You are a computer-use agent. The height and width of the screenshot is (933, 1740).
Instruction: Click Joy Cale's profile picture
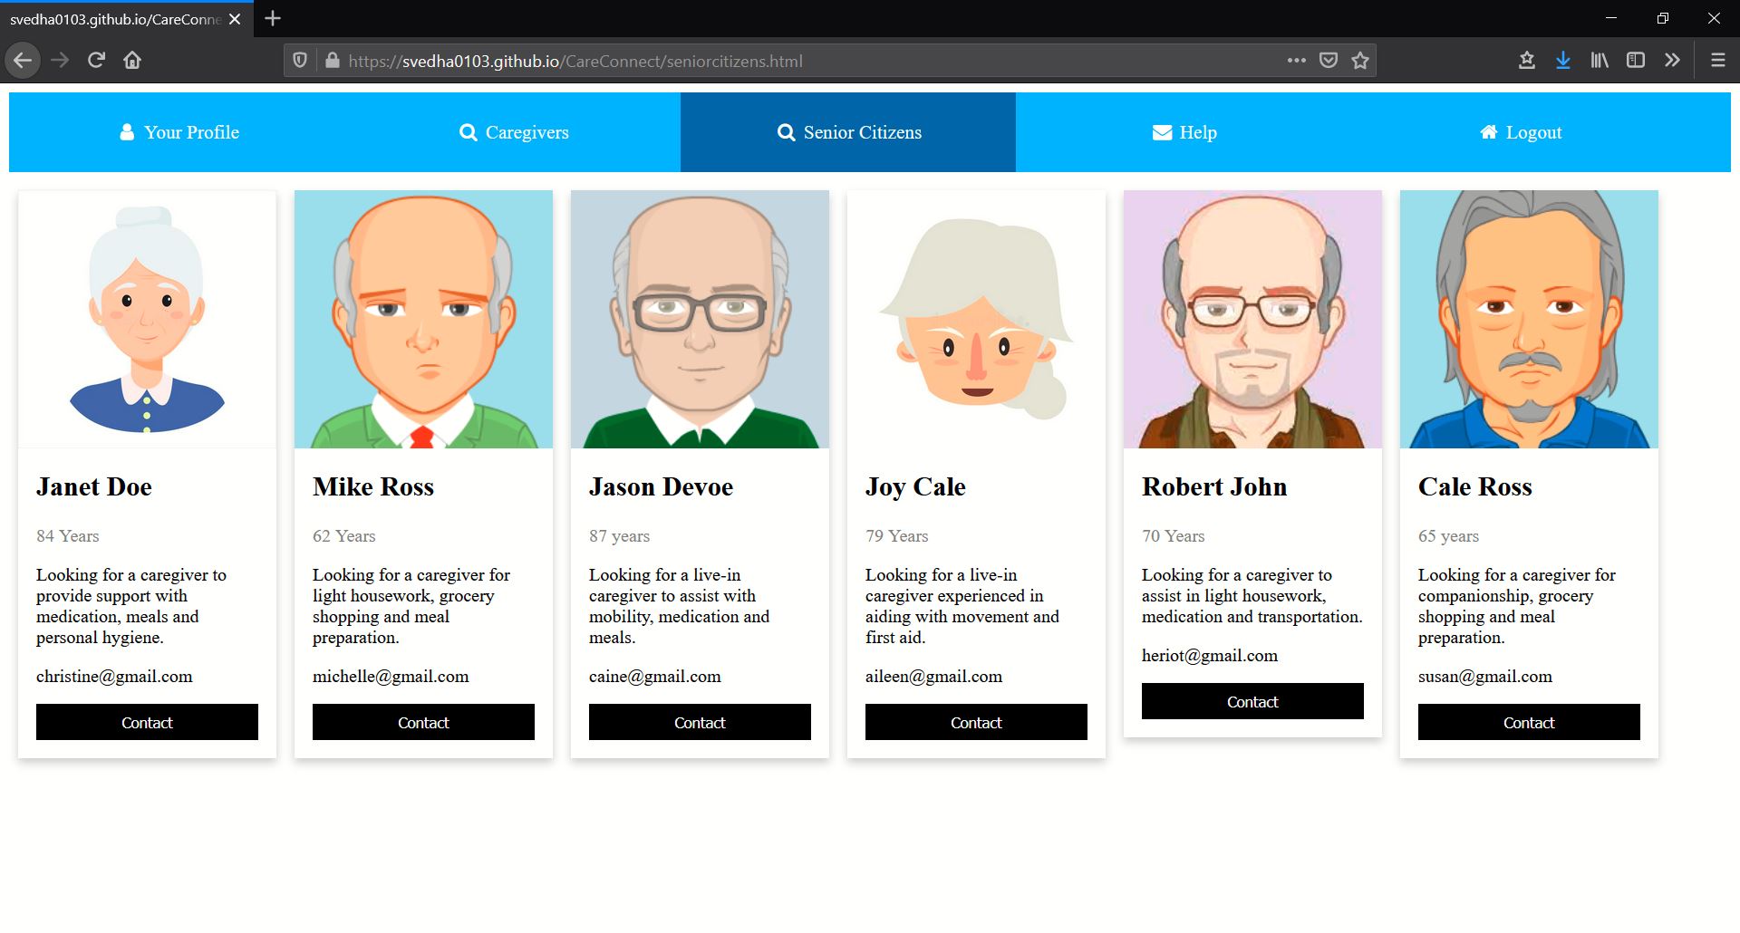click(x=976, y=319)
